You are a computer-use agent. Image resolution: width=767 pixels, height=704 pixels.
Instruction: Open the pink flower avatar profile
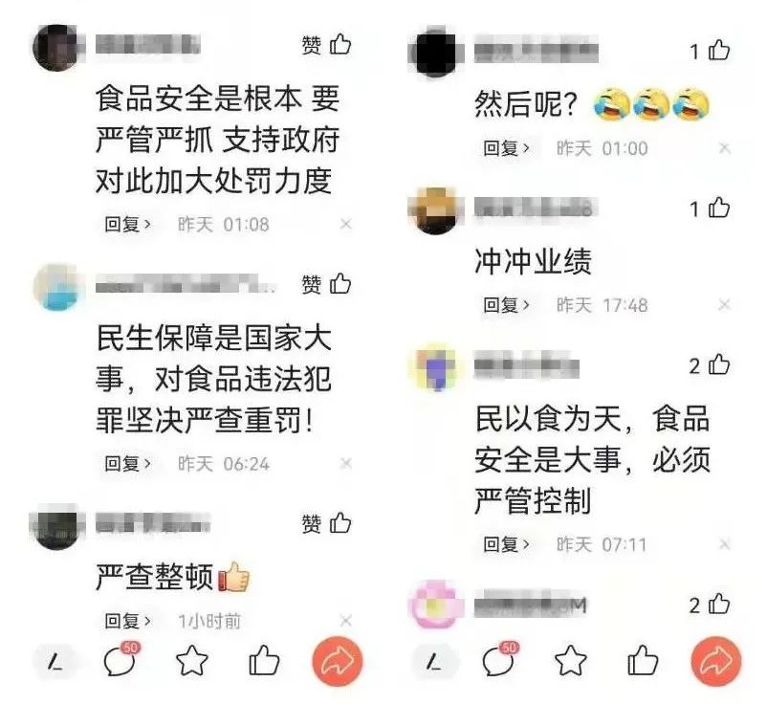pos(436,605)
